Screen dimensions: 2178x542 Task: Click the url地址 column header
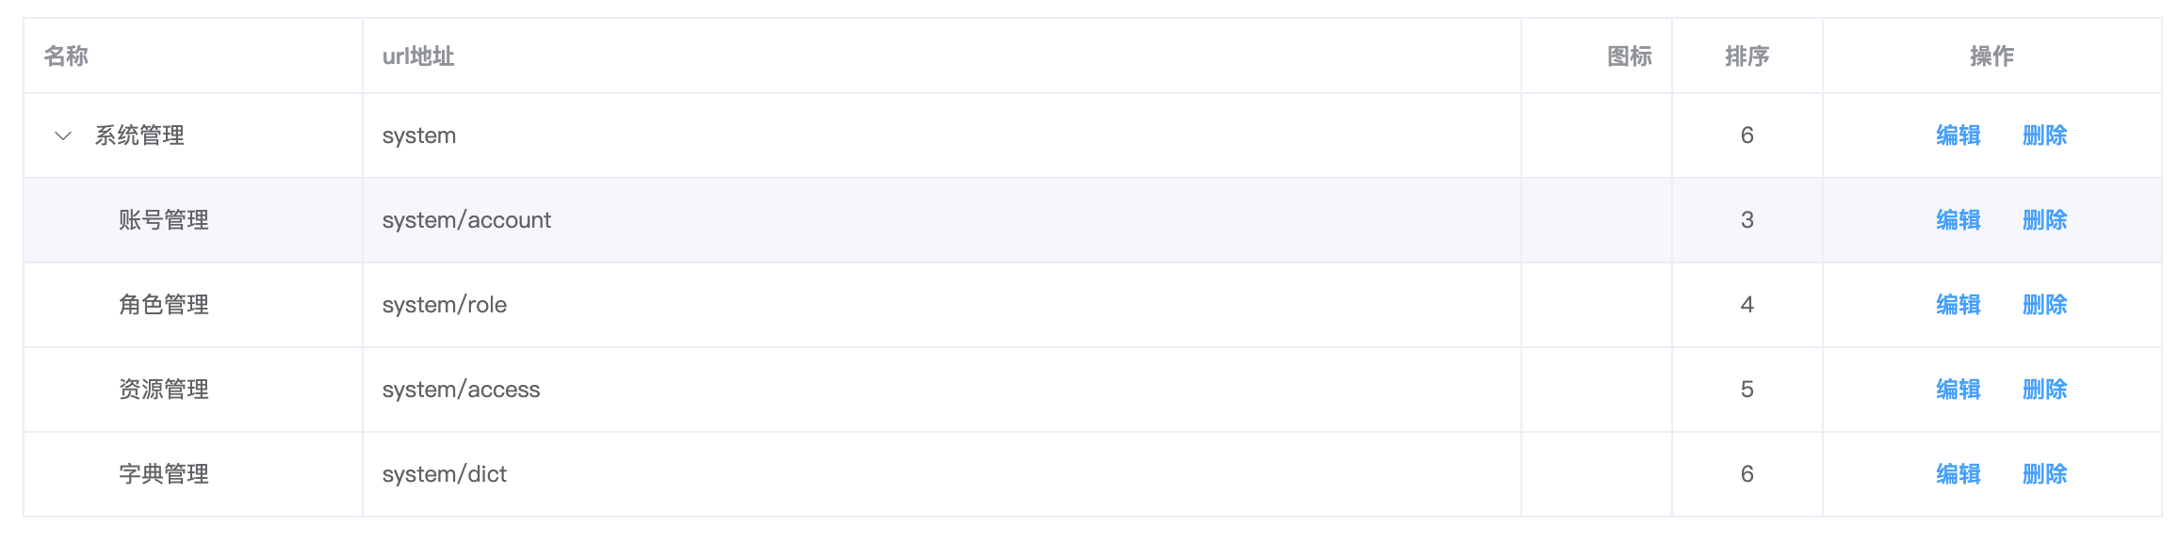(x=942, y=56)
